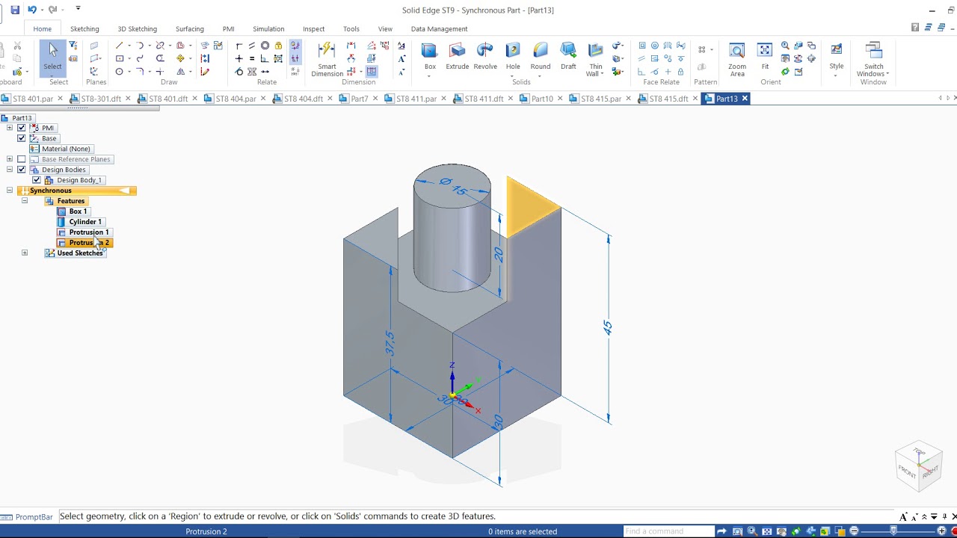The height and width of the screenshot is (538, 957).
Task: Click the Undo arrow icon
Action: (31, 10)
